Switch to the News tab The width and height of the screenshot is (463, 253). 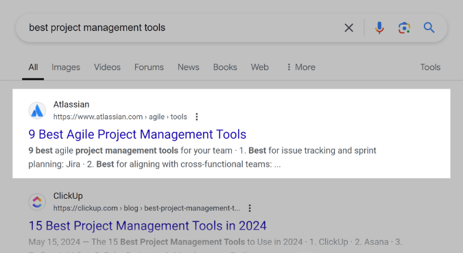pos(189,67)
